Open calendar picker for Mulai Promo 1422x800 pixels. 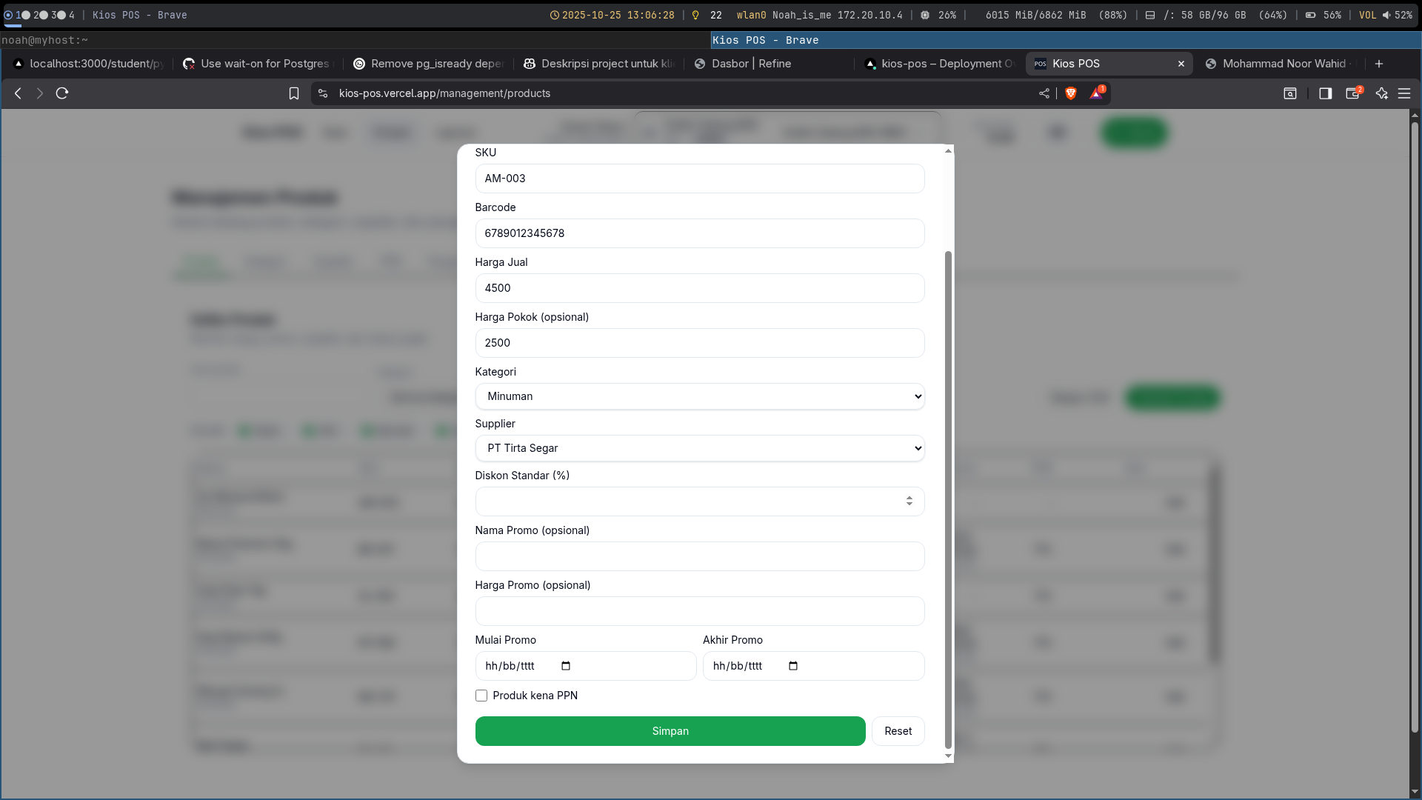566,666
